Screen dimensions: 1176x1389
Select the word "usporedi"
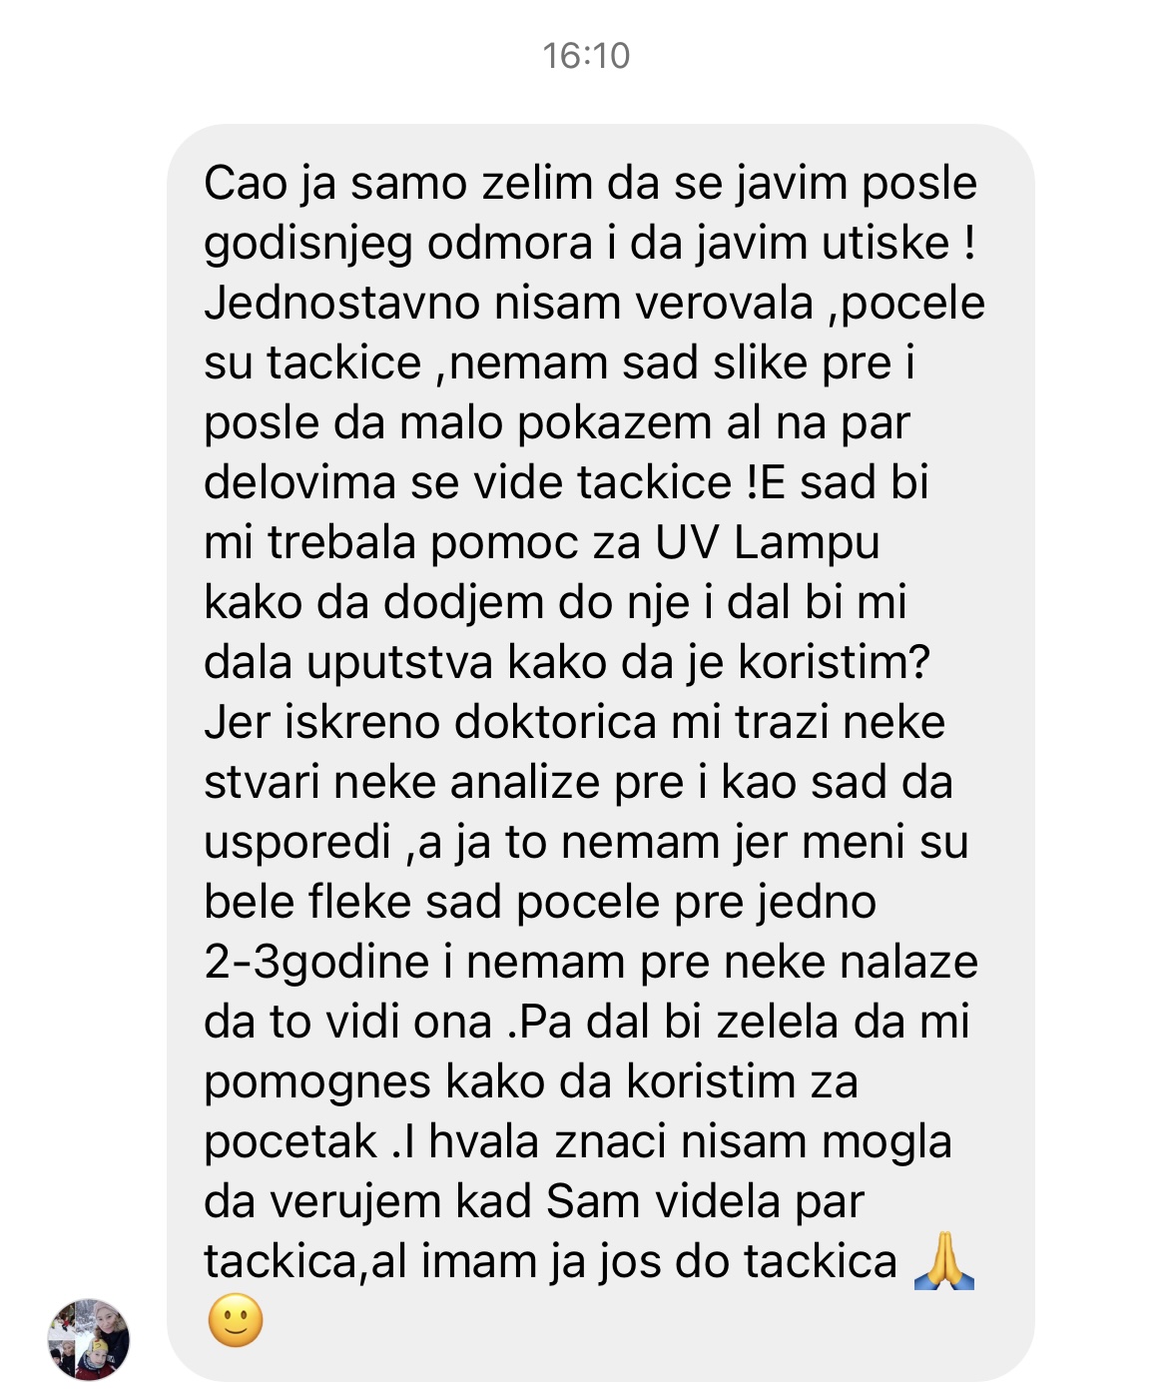point(297,842)
